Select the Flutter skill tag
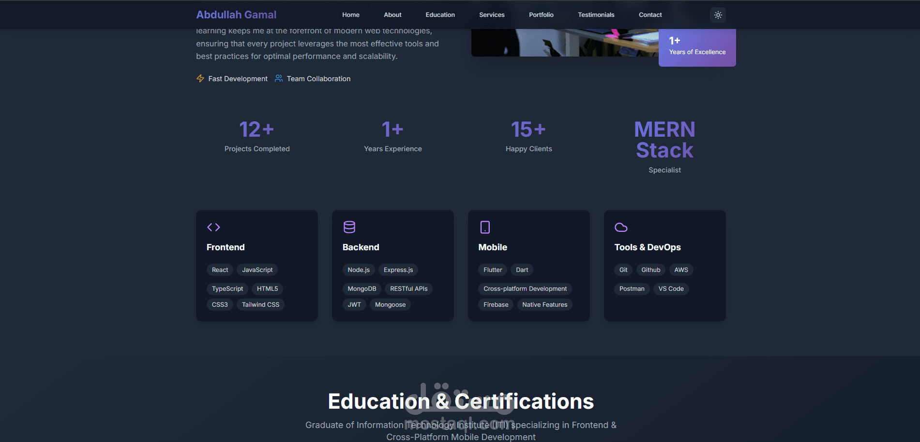The height and width of the screenshot is (442, 920). coord(493,270)
